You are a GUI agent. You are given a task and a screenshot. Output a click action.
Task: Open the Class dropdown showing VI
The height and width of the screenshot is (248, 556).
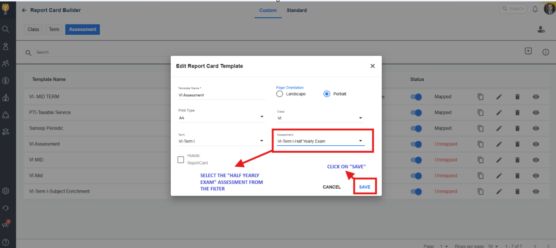point(320,118)
